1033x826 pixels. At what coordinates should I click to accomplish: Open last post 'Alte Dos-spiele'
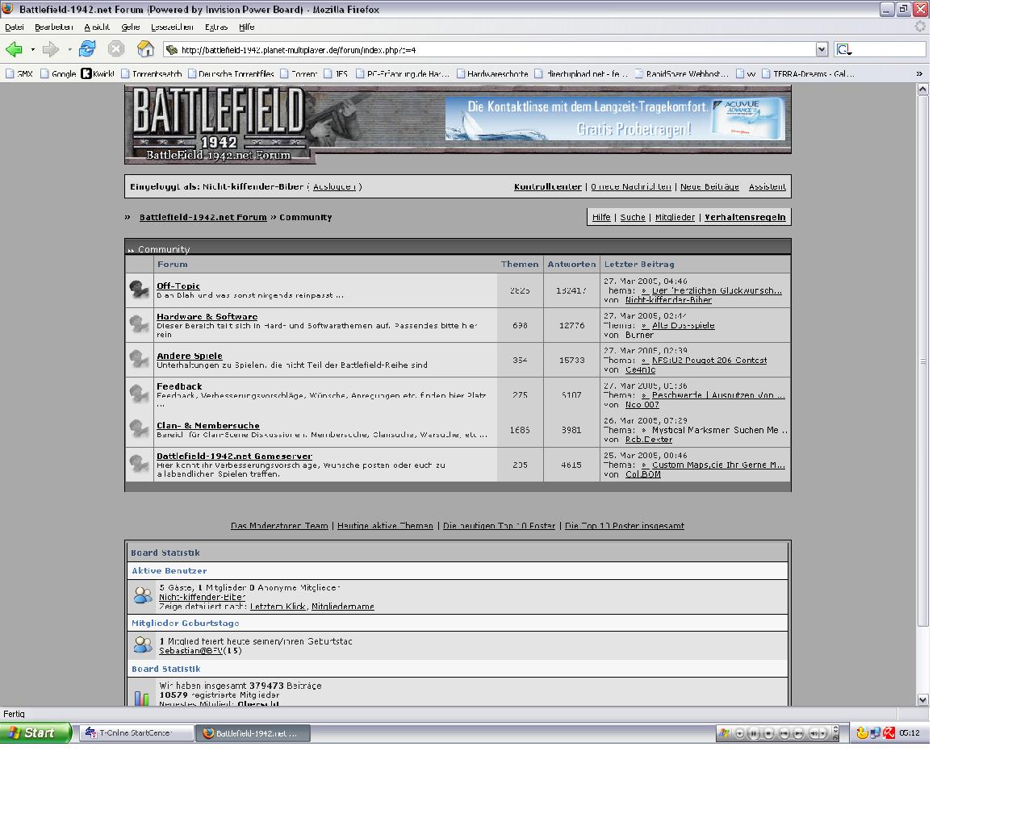[x=683, y=325]
